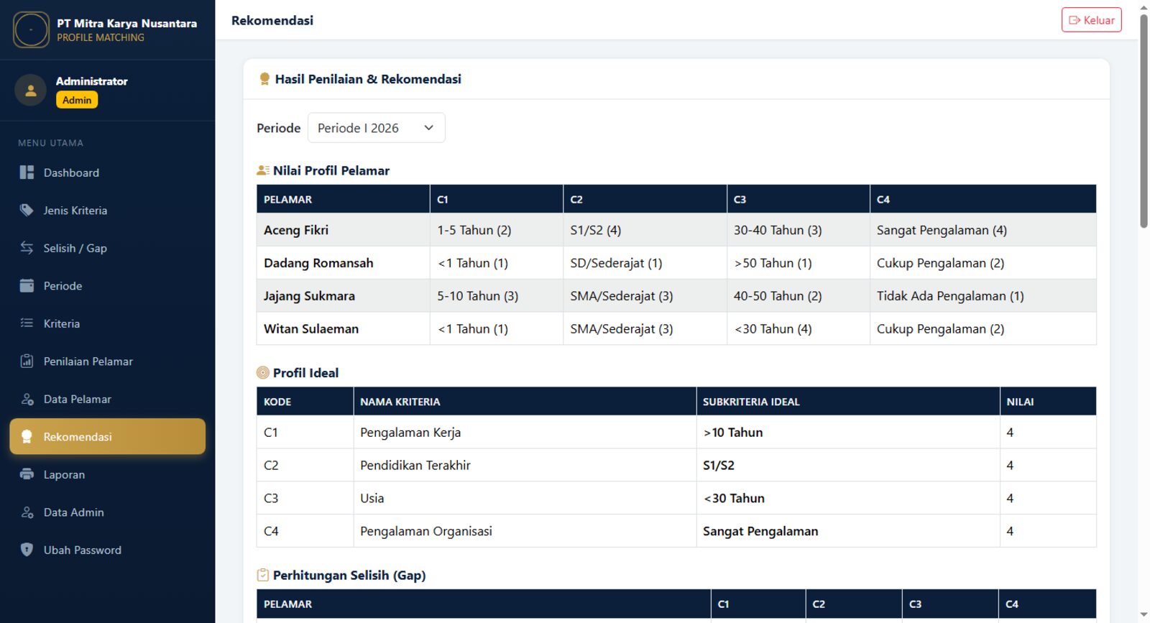1150x623 pixels.
Task: Click the "Pengalaman Kerja" criteria cell
Action: click(525, 433)
